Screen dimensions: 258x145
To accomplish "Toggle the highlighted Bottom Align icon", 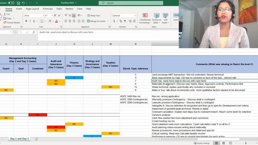I will [74, 15].
